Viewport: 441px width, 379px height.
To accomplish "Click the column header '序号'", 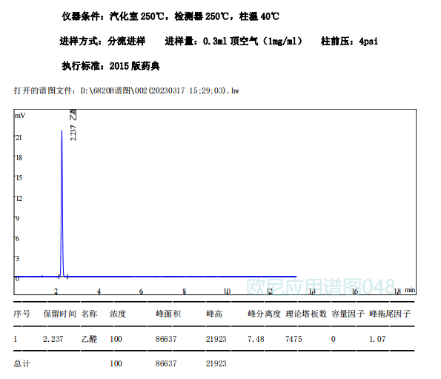I will click(x=21, y=314).
